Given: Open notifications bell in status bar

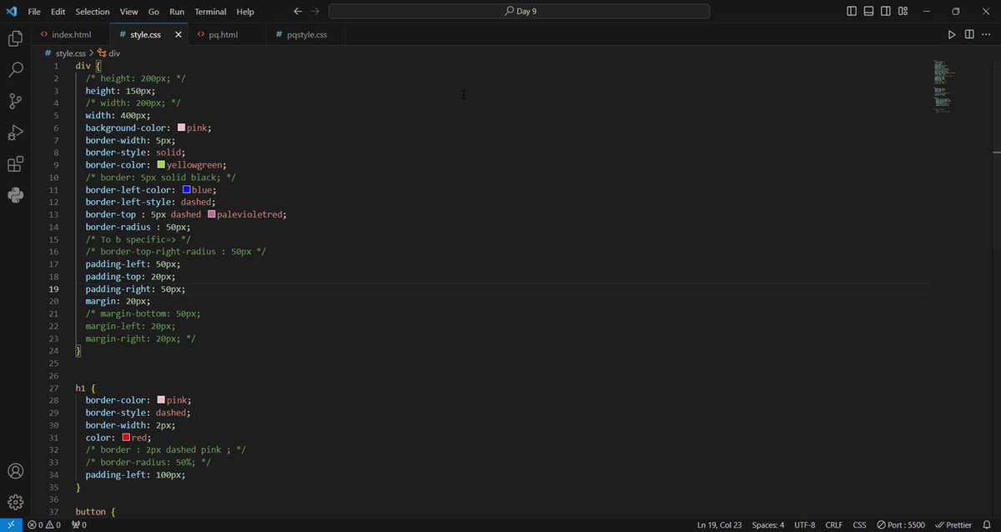Looking at the screenshot, I should tap(988, 524).
